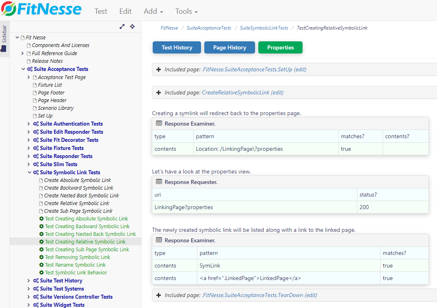Image resolution: width=437 pixels, height=308 pixels.
Task: Expand the Acceptance Test Page node
Action: (29, 77)
